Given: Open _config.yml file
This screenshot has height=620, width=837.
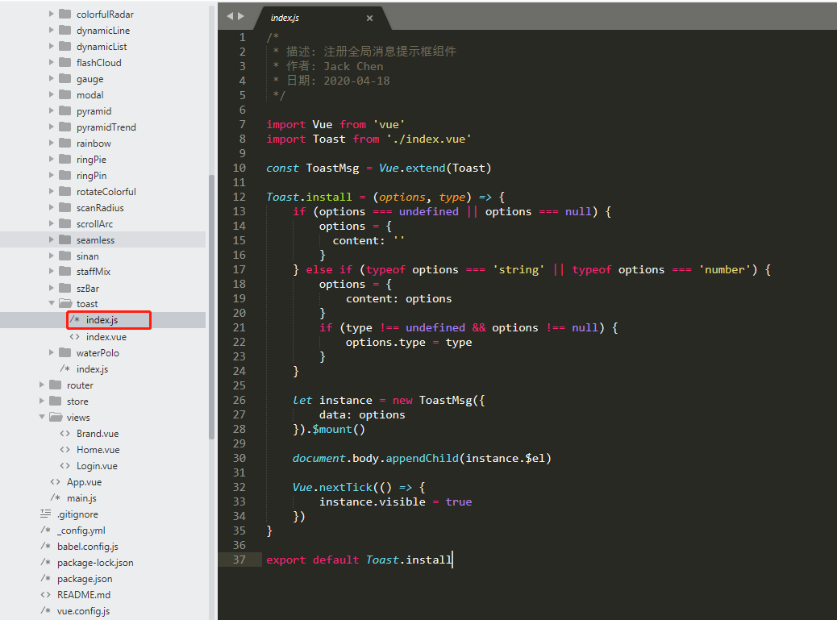Looking at the screenshot, I should (81, 531).
